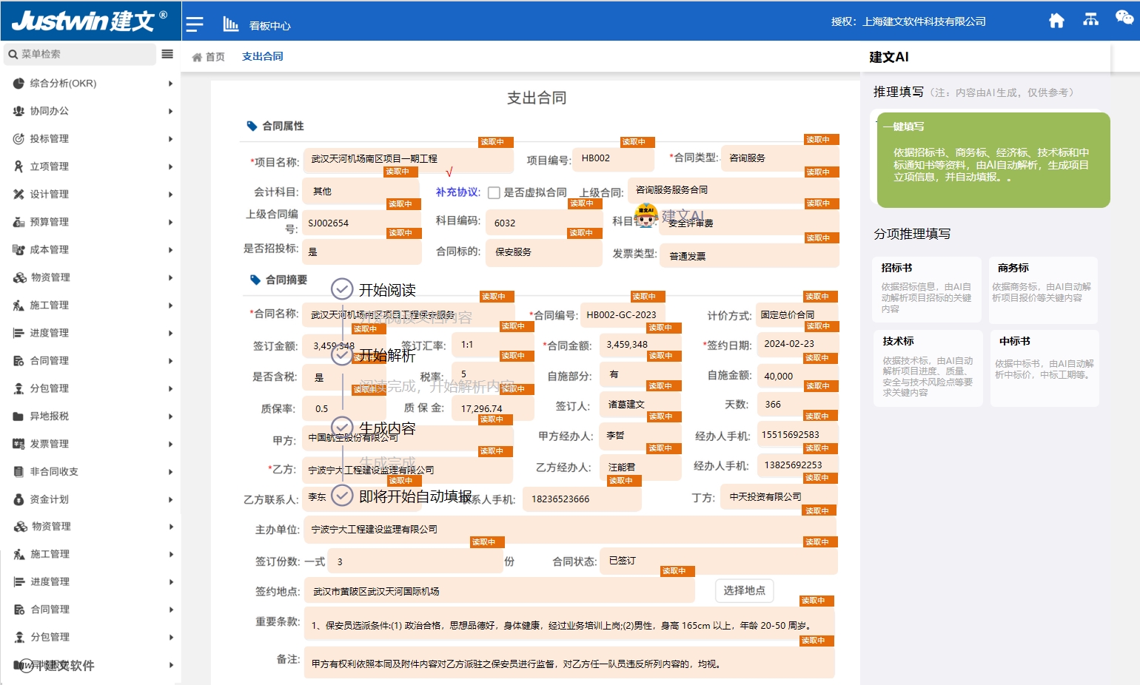Select the 招标书 inference card
The height and width of the screenshot is (685, 1140).
click(926, 290)
